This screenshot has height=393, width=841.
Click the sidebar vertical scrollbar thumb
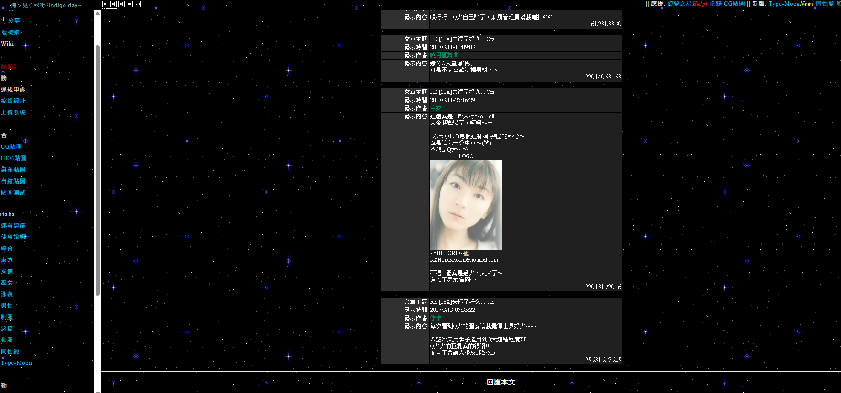coord(97,170)
